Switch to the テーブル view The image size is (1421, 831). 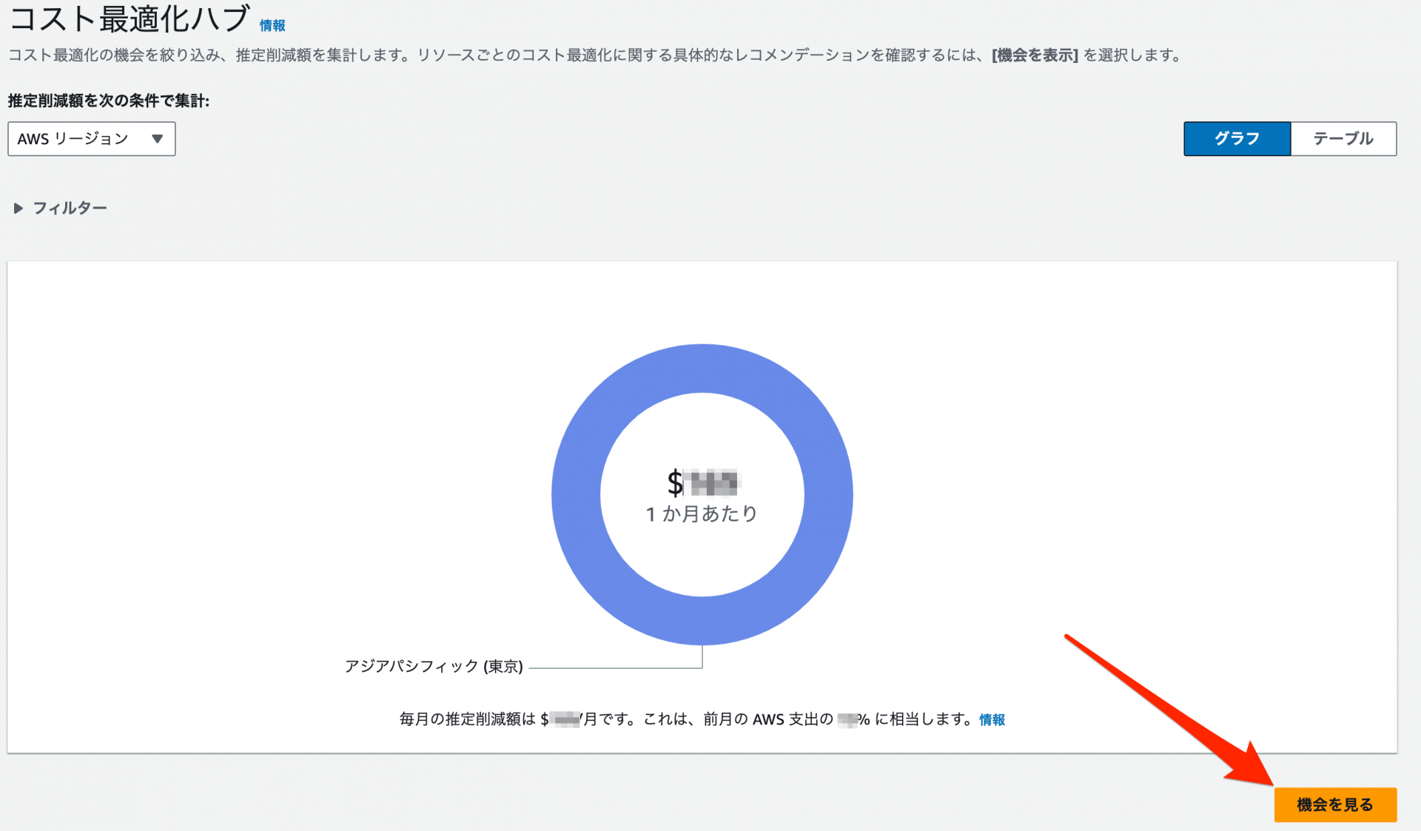pyautogui.click(x=1343, y=138)
